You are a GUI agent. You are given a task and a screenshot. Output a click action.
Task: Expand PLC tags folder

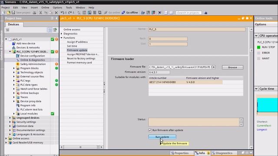14,81
